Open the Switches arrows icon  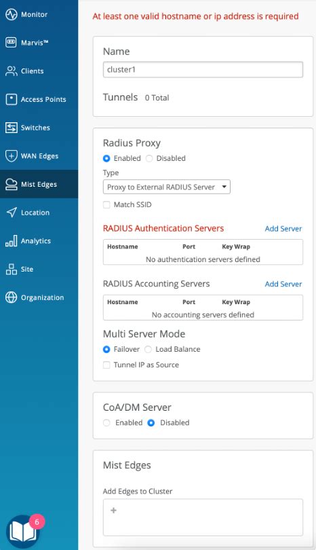[12, 128]
